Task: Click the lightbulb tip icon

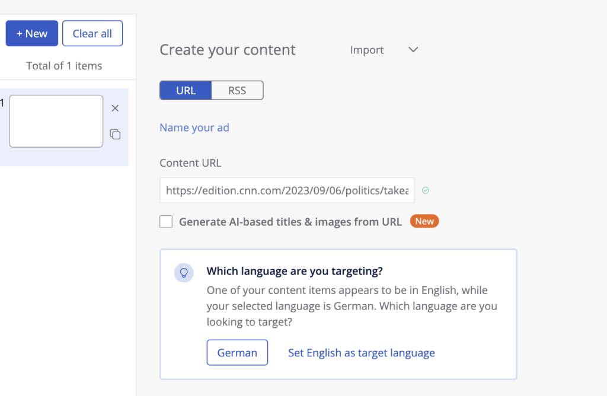Action: pos(184,272)
